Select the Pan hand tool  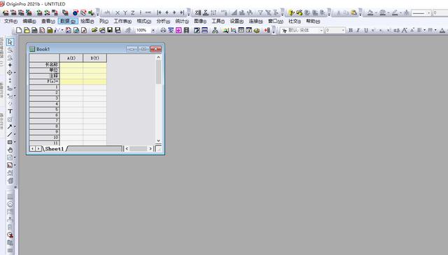click(x=10, y=150)
